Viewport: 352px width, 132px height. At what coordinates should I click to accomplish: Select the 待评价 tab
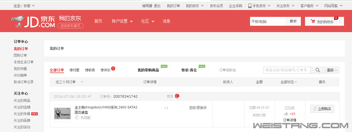106,70
